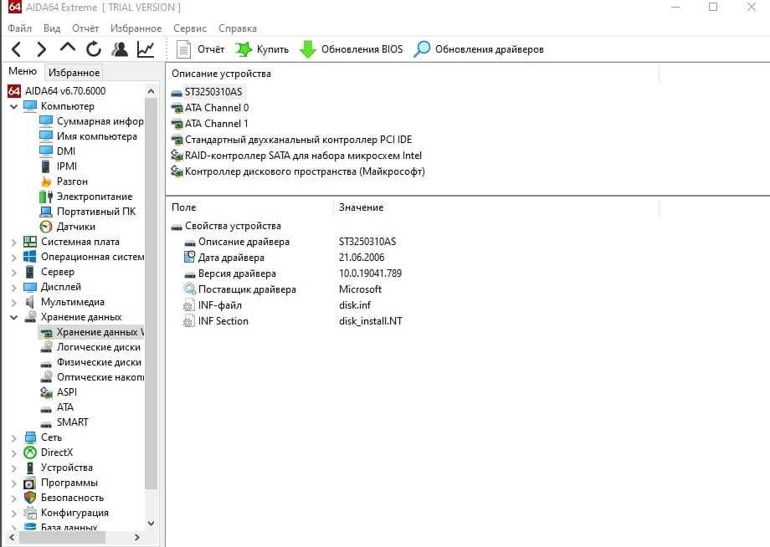Expand the Устройства tree node

tap(13, 468)
